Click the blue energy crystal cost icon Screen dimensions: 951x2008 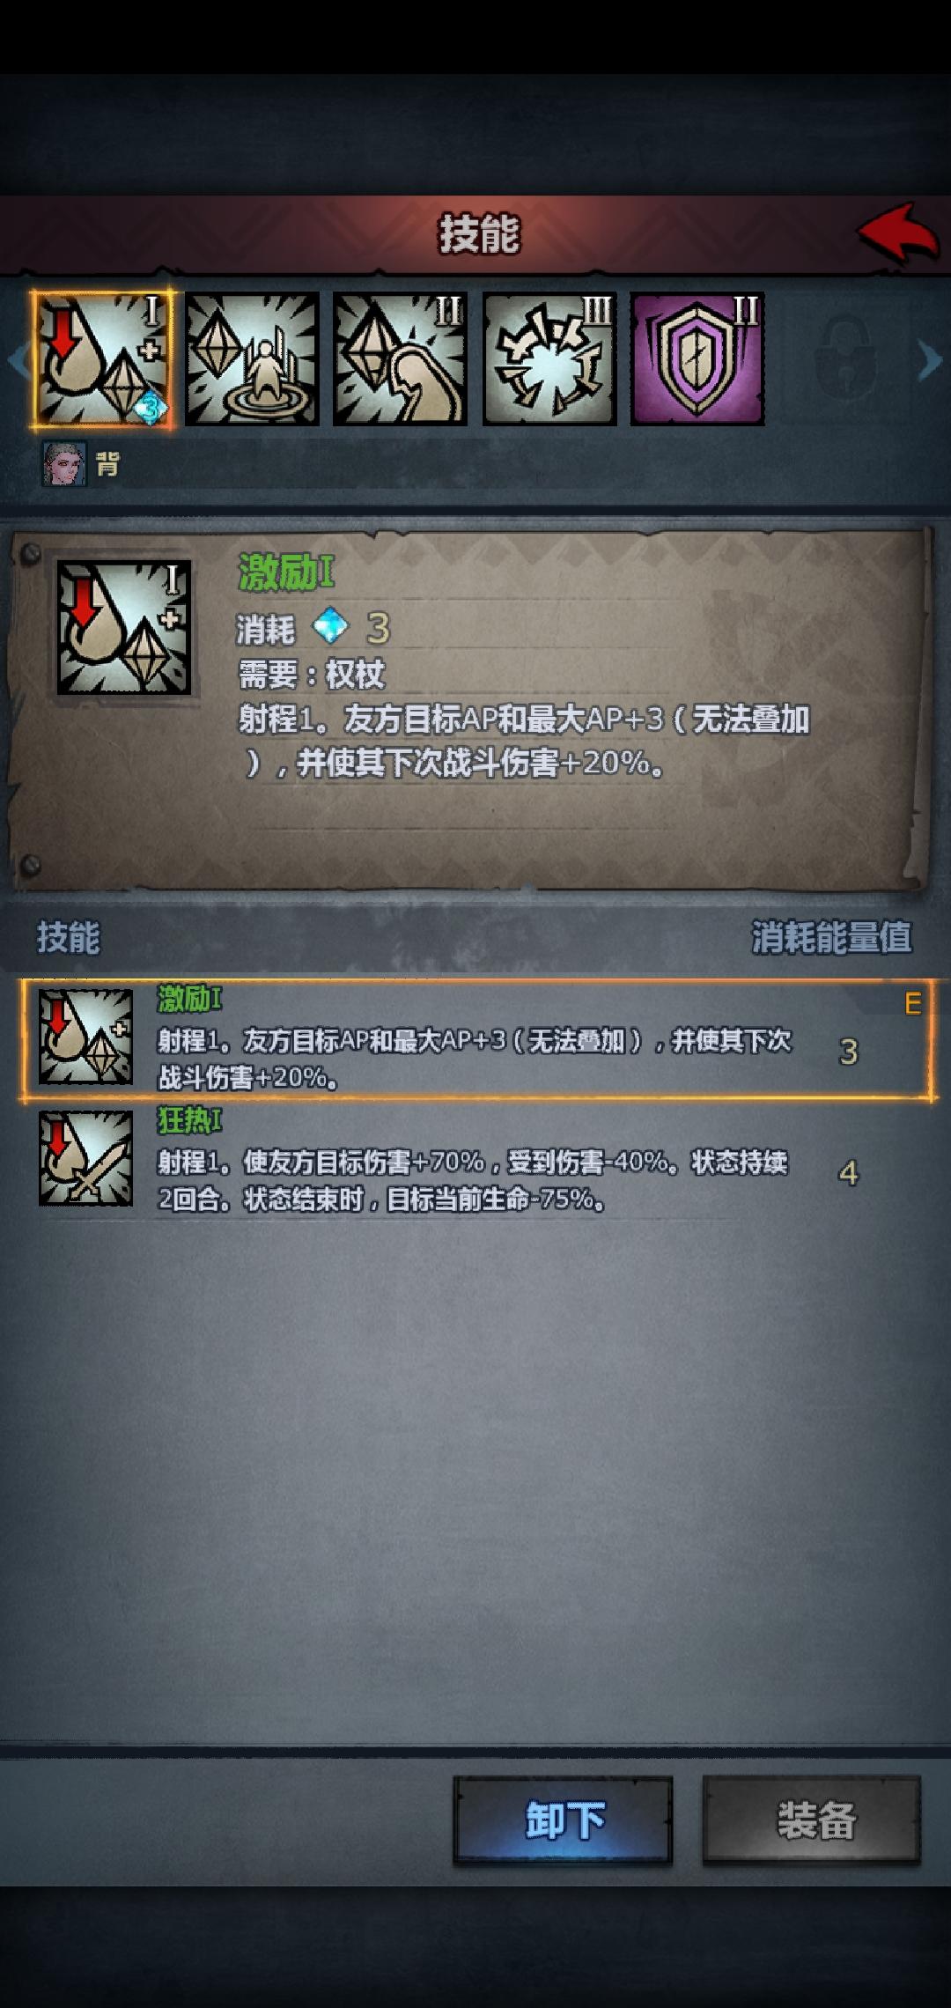(x=331, y=628)
